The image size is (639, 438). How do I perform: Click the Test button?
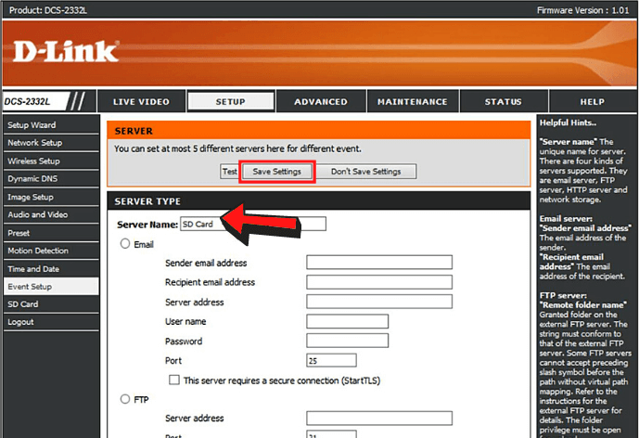(229, 172)
